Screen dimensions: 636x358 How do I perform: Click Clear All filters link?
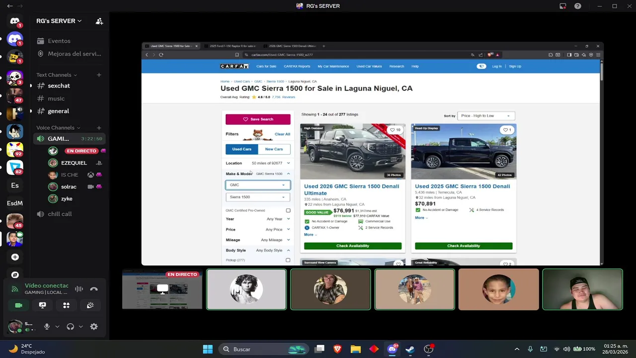(282, 134)
